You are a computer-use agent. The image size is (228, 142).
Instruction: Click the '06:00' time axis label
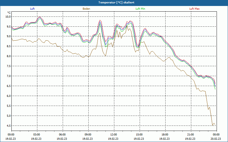63,135
